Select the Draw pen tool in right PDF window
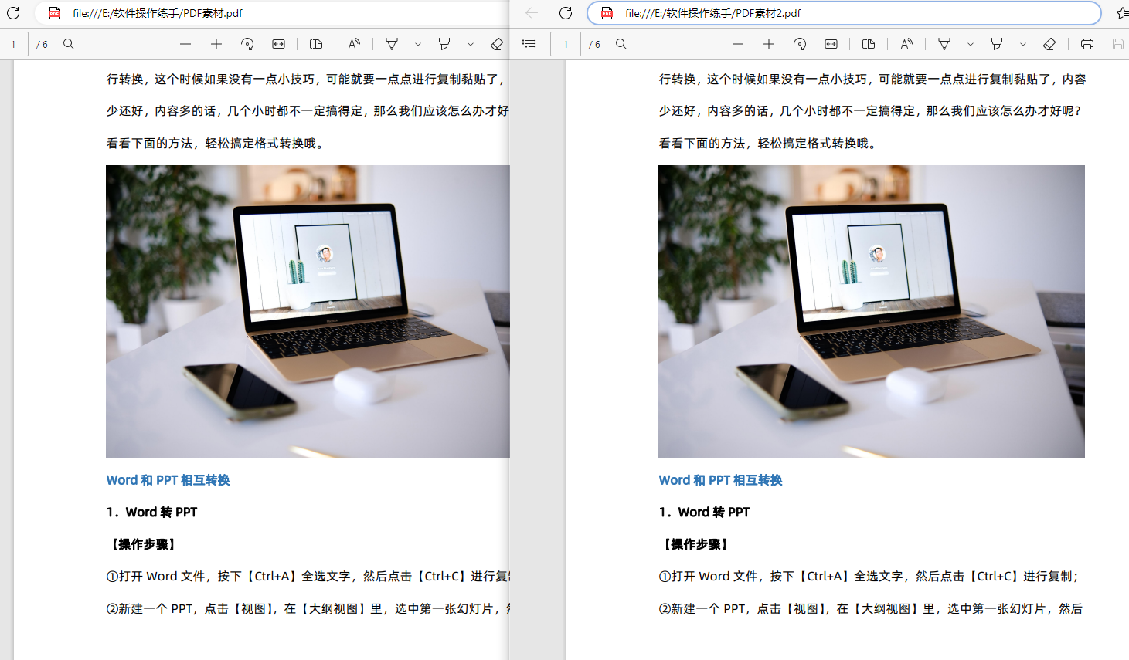 944,44
